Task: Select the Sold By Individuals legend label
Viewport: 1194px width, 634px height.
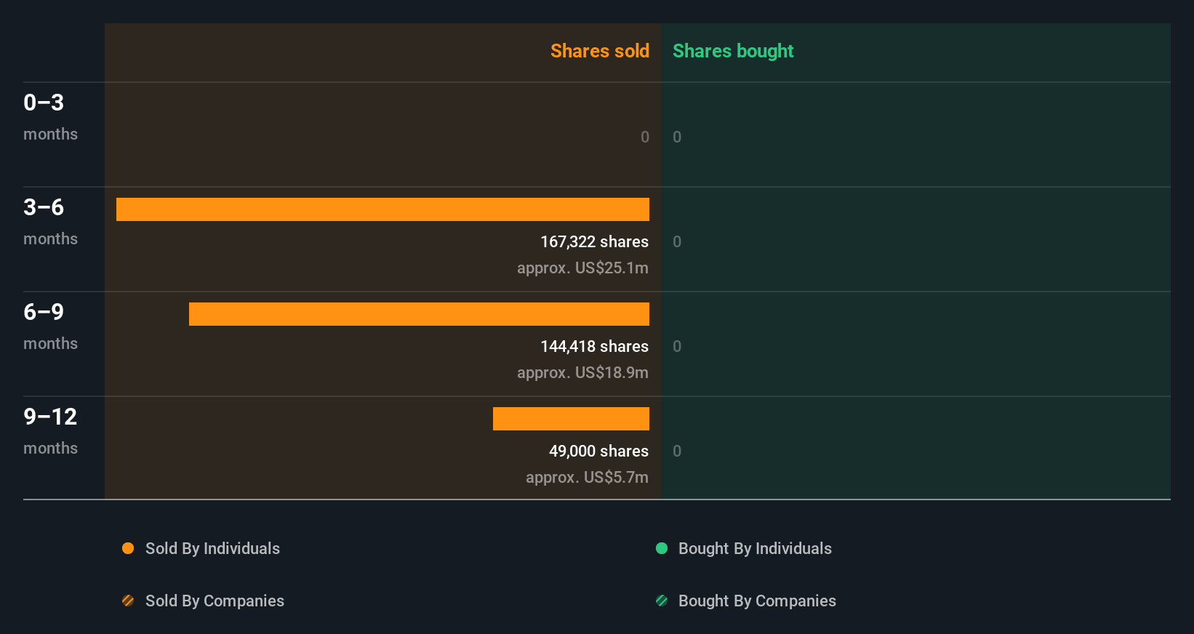Action: [x=212, y=549]
